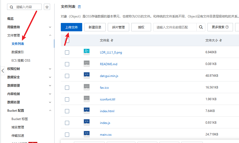Sort files using the 文件名 sort icon
The height and width of the screenshot is (143, 239).
pos(112,40)
